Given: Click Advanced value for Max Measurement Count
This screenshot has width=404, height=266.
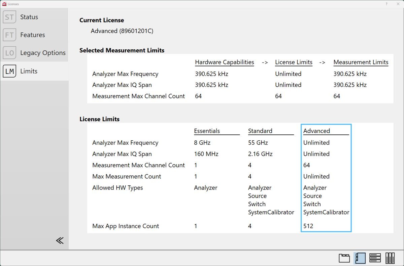Looking at the screenshot, I should click(x=316, y=176).
